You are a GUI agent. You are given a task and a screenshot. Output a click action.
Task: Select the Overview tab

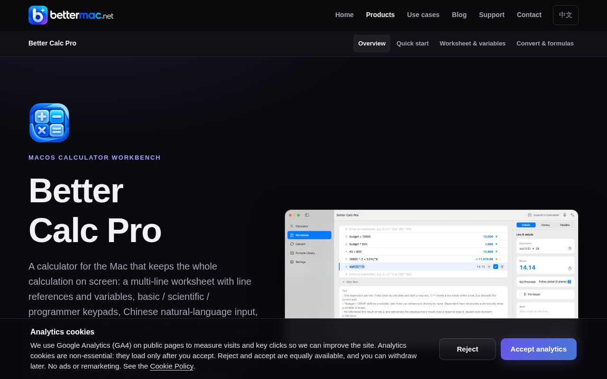coord(372,44)
